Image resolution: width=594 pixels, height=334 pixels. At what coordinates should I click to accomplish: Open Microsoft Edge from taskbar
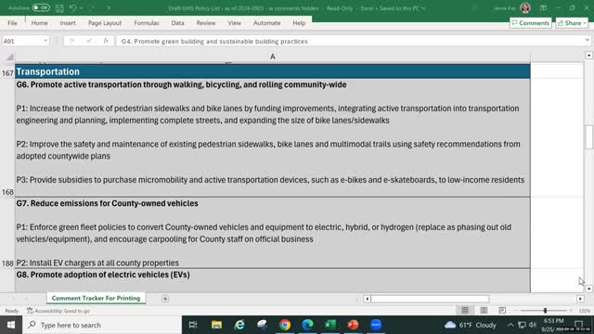[x=307, y=325]
